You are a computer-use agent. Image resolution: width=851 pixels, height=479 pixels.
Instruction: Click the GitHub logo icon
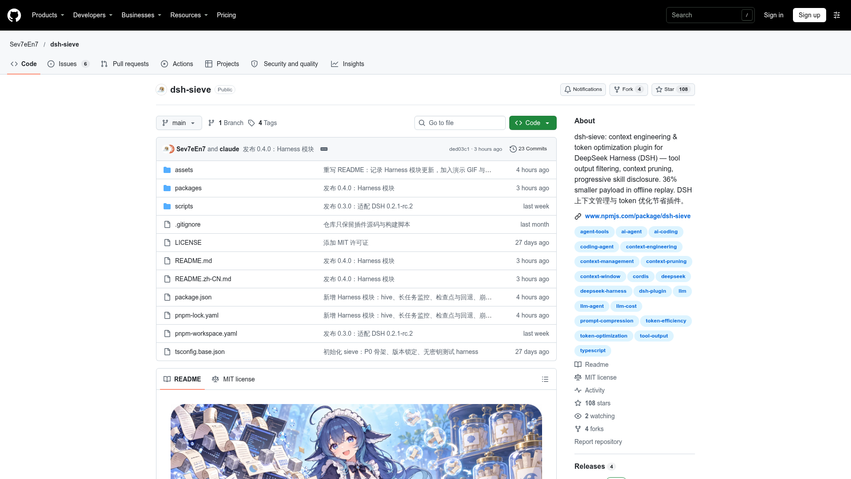click(14, 15)
